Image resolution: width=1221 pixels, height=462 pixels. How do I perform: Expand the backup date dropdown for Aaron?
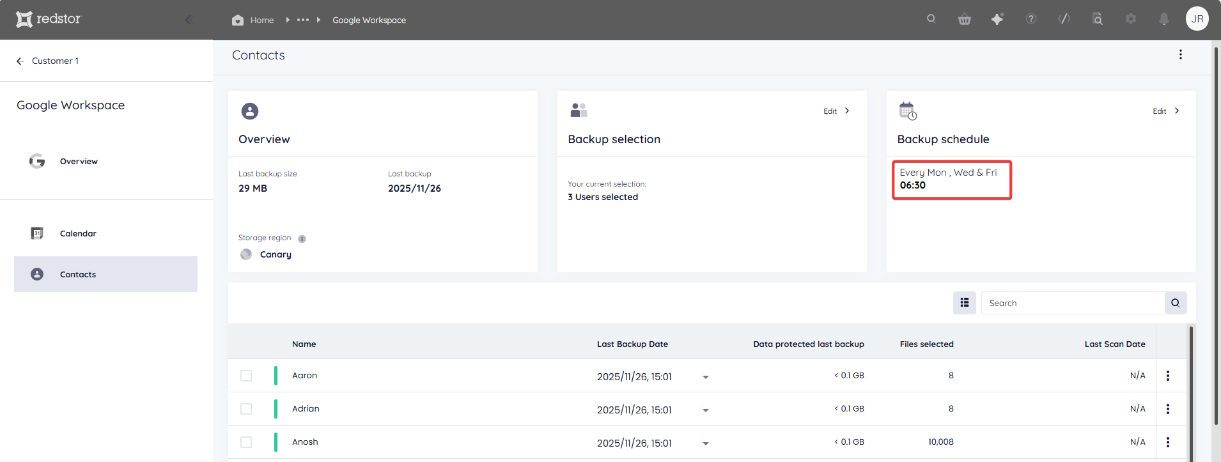(x=706, y=377)
